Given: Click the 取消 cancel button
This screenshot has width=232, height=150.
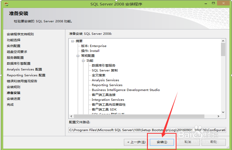Looking at the screenshot, I should pyautogui.click(x=188, y=142).
